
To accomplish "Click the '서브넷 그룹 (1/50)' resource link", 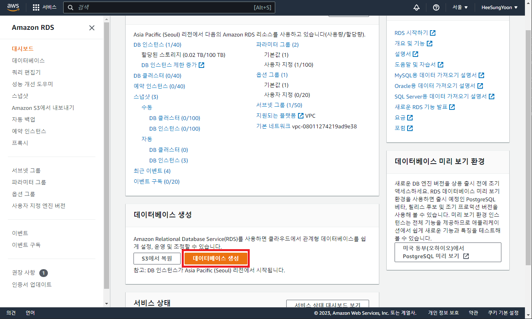I will [279, 105].
